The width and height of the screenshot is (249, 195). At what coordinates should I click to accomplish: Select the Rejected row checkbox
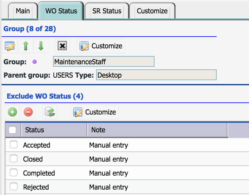(x=14, y=187)
